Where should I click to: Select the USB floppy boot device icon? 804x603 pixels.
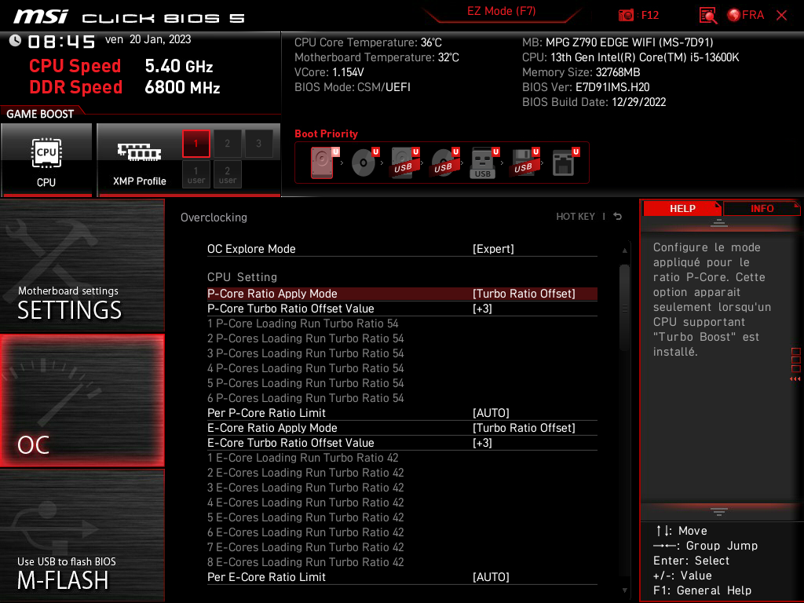524,163
